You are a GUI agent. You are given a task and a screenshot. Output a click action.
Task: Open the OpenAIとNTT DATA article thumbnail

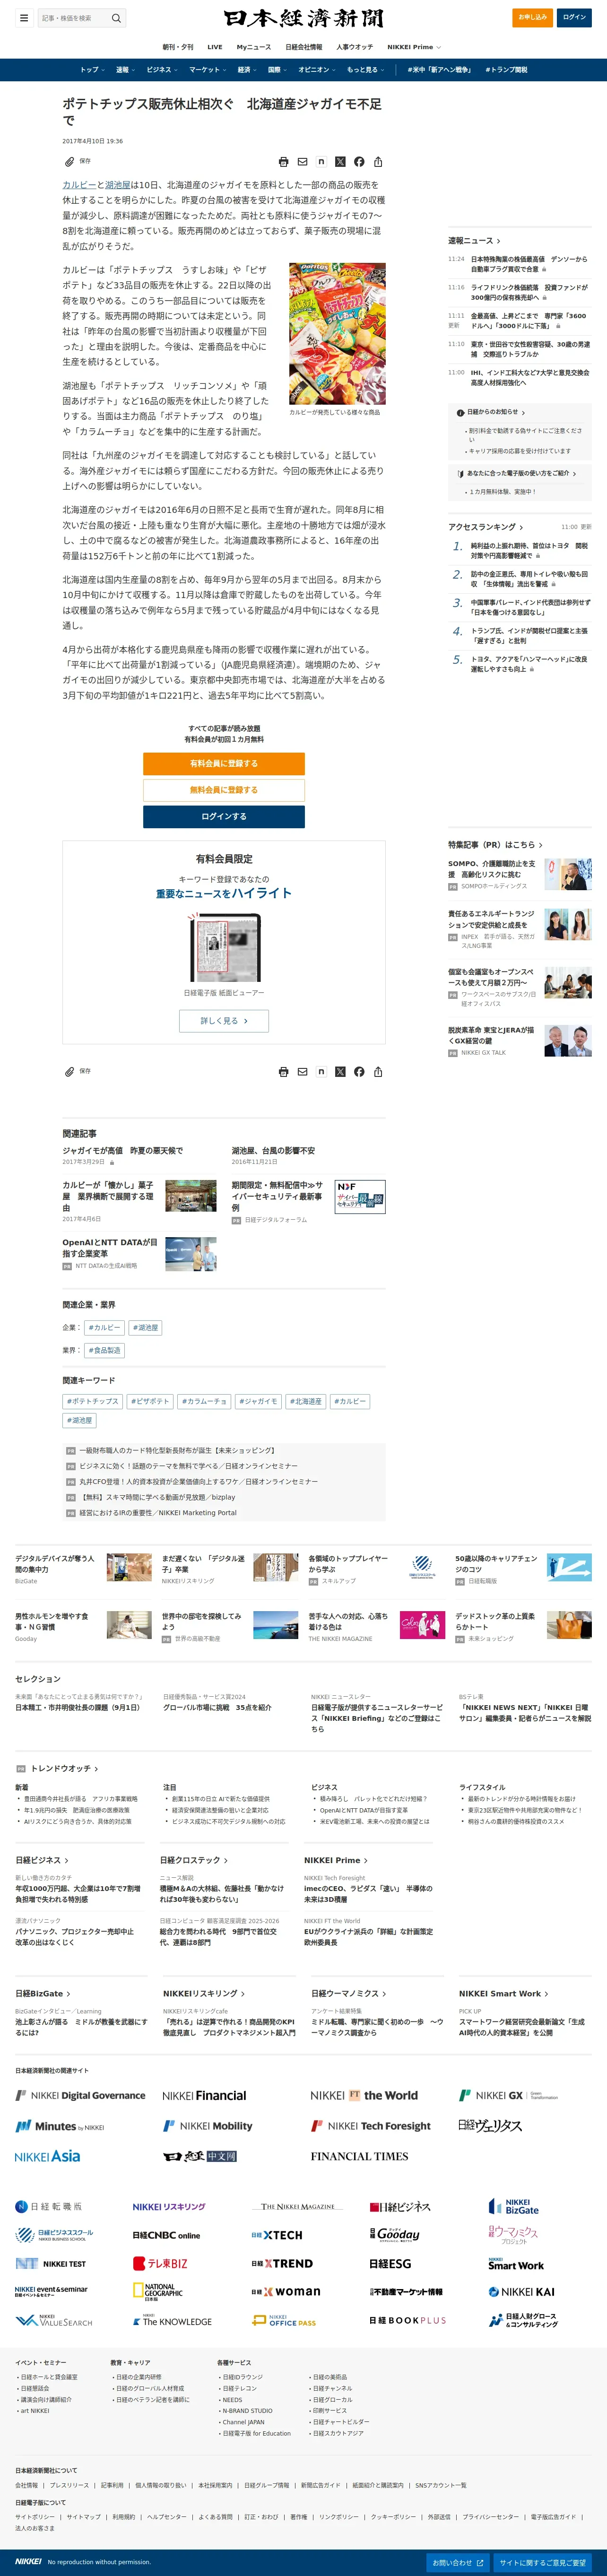pyautogui.click(x=191, y=1254)
